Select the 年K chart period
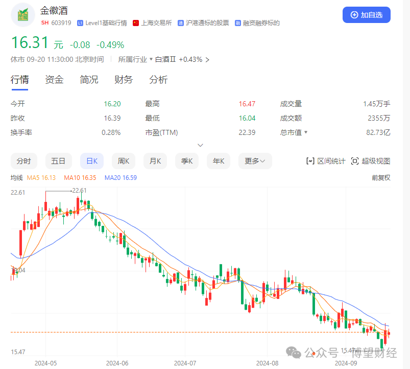The width and height of the screenshot is (410, 369). (x=219, y=161)
